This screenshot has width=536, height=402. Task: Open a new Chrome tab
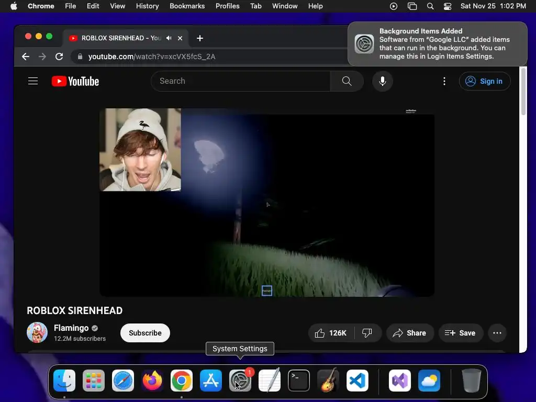click(200, 38)
